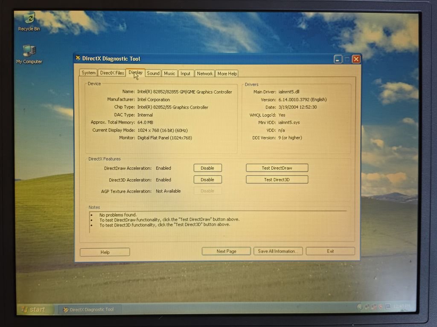
Task: Click the '64.0 MB' memory value
Action: click(x=145, y=122)
